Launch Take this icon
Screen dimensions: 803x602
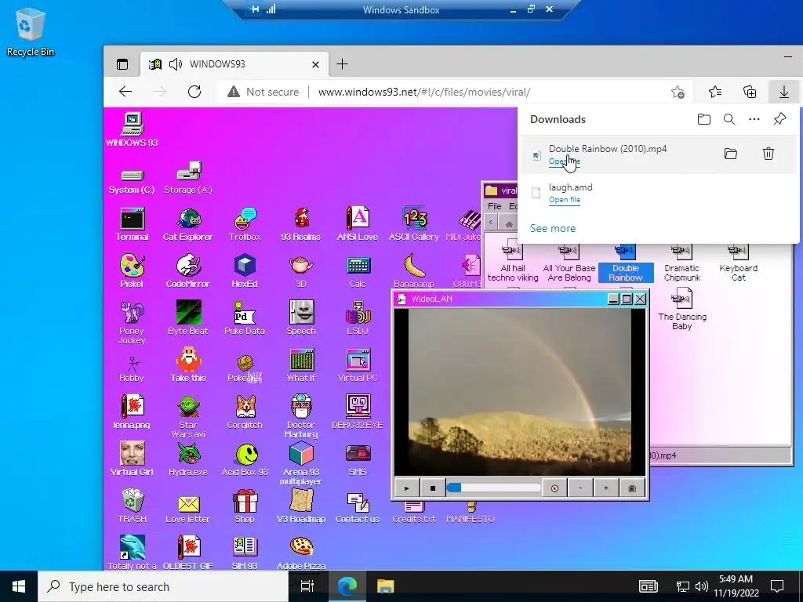(188, 365)
